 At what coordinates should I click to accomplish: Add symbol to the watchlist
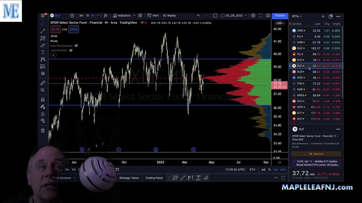(x=323, y=16)
